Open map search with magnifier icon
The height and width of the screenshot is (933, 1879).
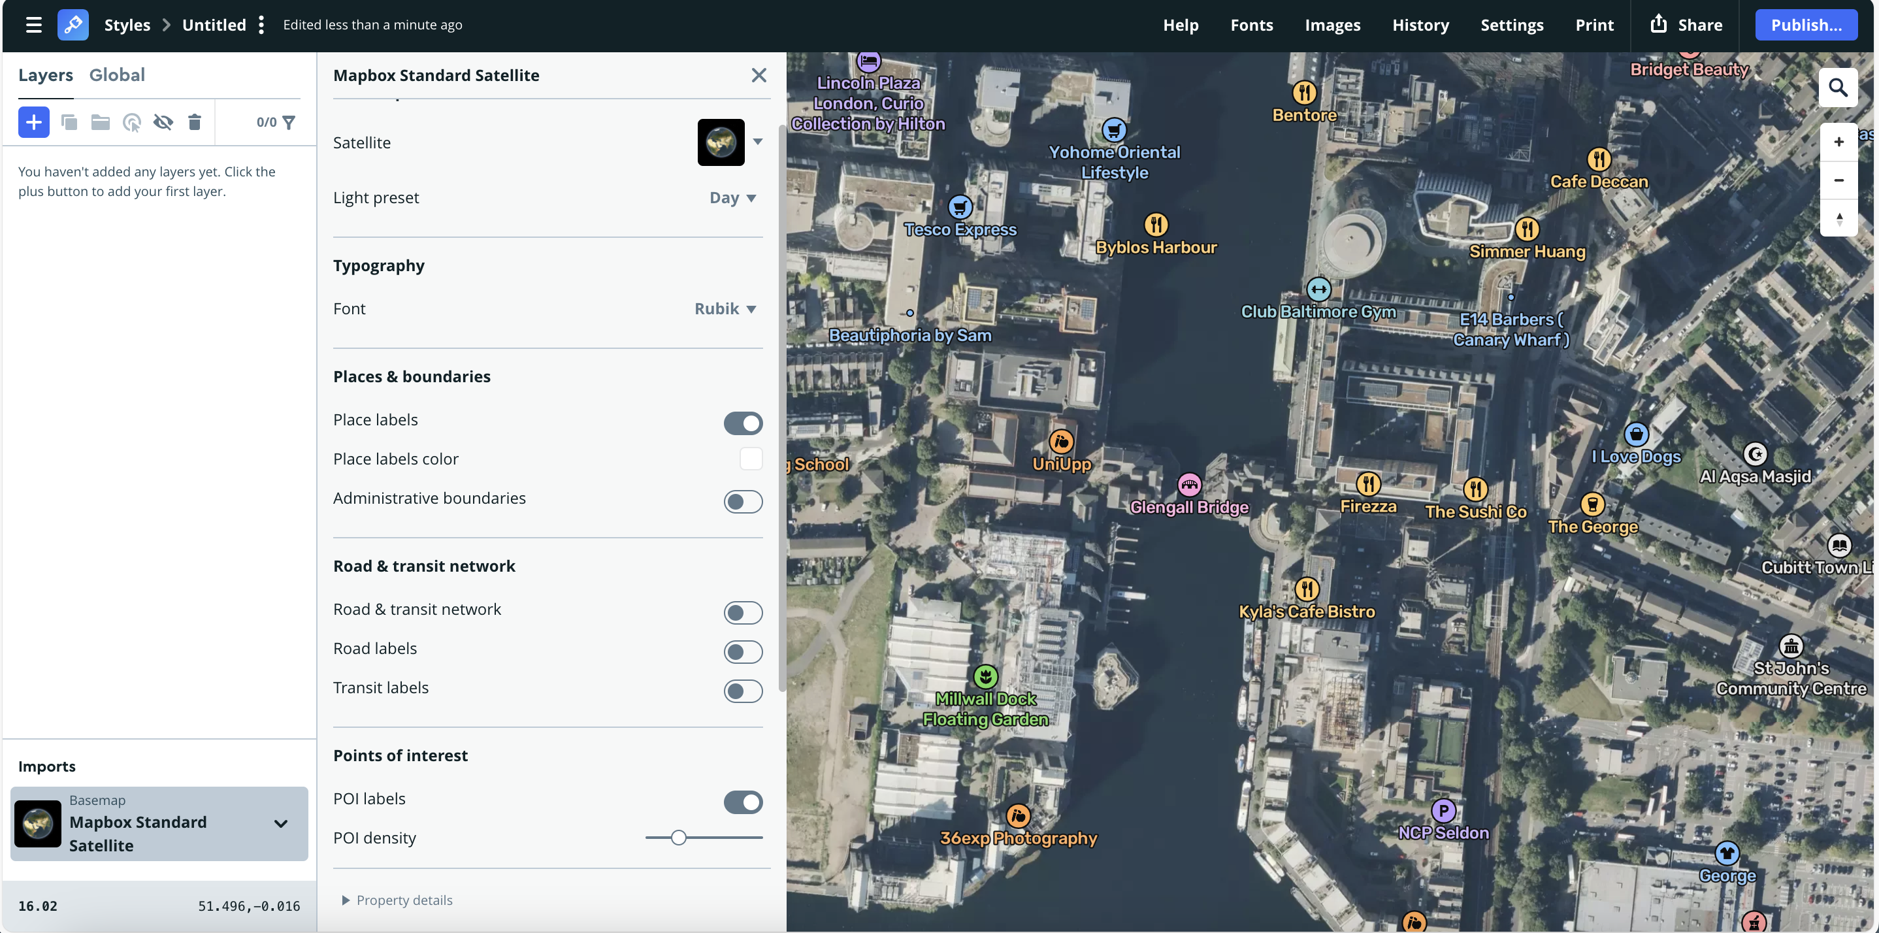click(x=1839, y=87)
